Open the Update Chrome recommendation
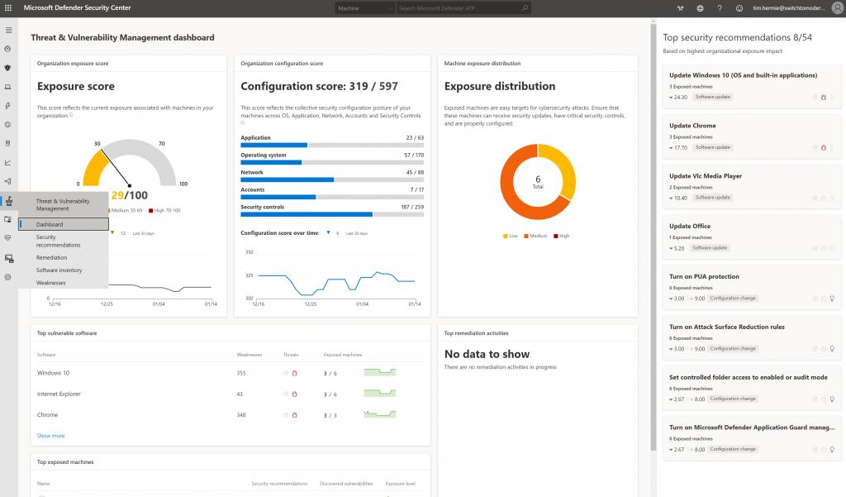 click(x=752, y=136)
